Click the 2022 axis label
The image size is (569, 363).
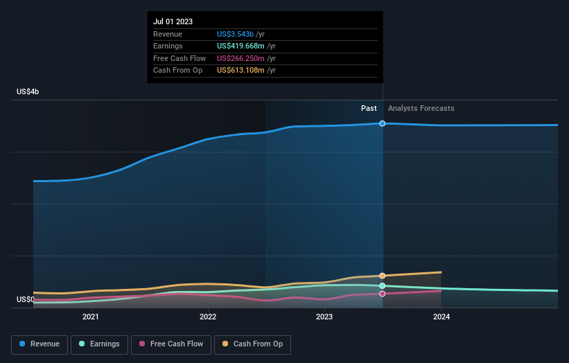[x=208, y=317]
